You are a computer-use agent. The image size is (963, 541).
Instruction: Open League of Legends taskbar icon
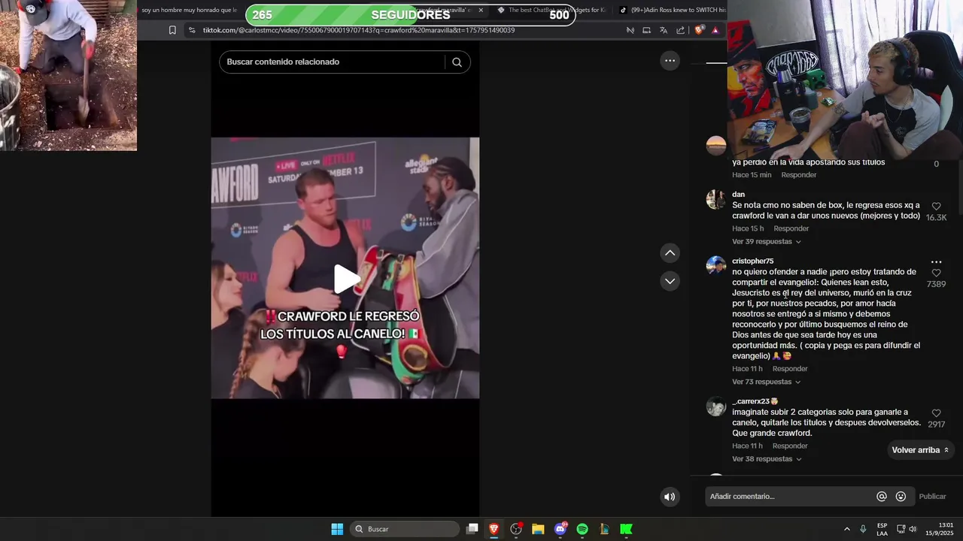tap(604, 529)
